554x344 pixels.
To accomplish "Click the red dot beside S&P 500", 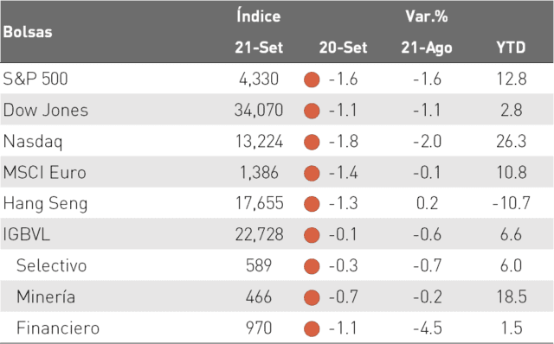I will tap(312, 80).
